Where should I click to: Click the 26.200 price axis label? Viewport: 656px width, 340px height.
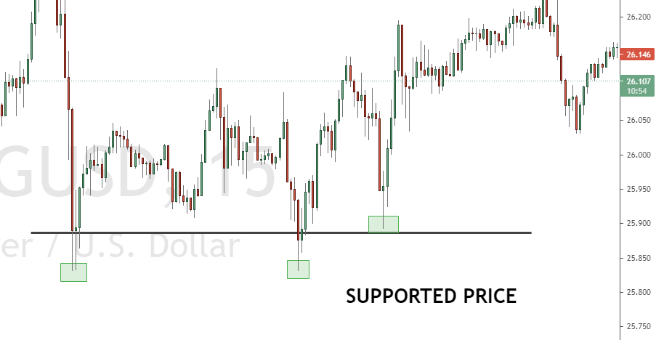[x=637, y=17]
